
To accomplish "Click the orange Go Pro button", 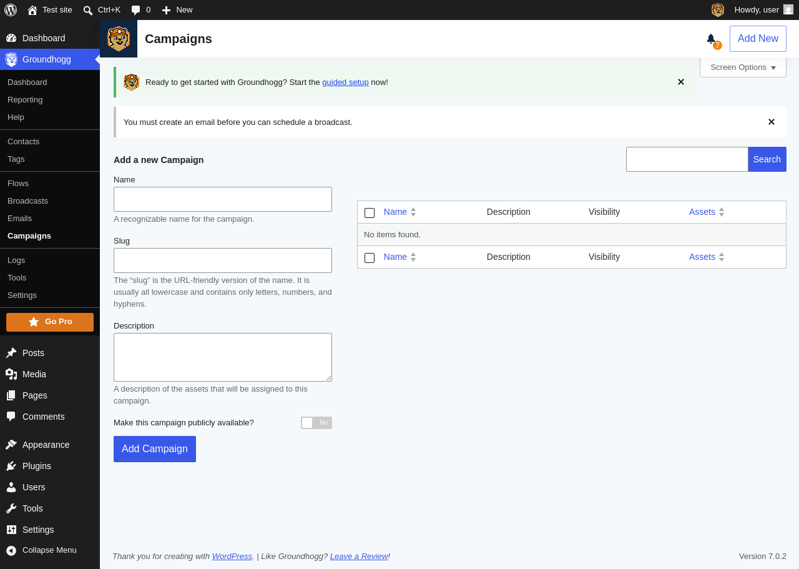I will click(50, 322).
